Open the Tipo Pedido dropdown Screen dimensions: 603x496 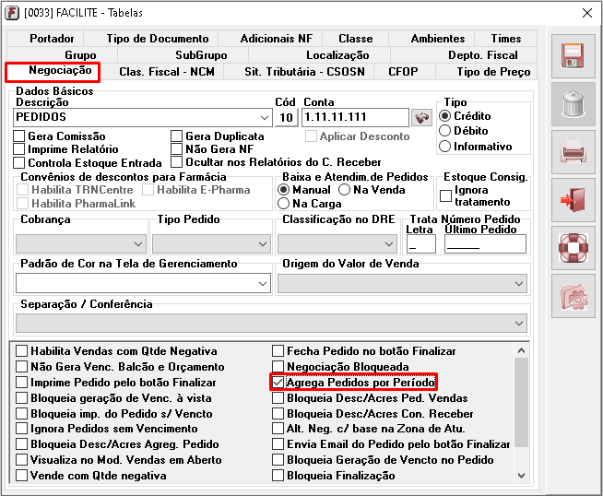pos(263,243)
